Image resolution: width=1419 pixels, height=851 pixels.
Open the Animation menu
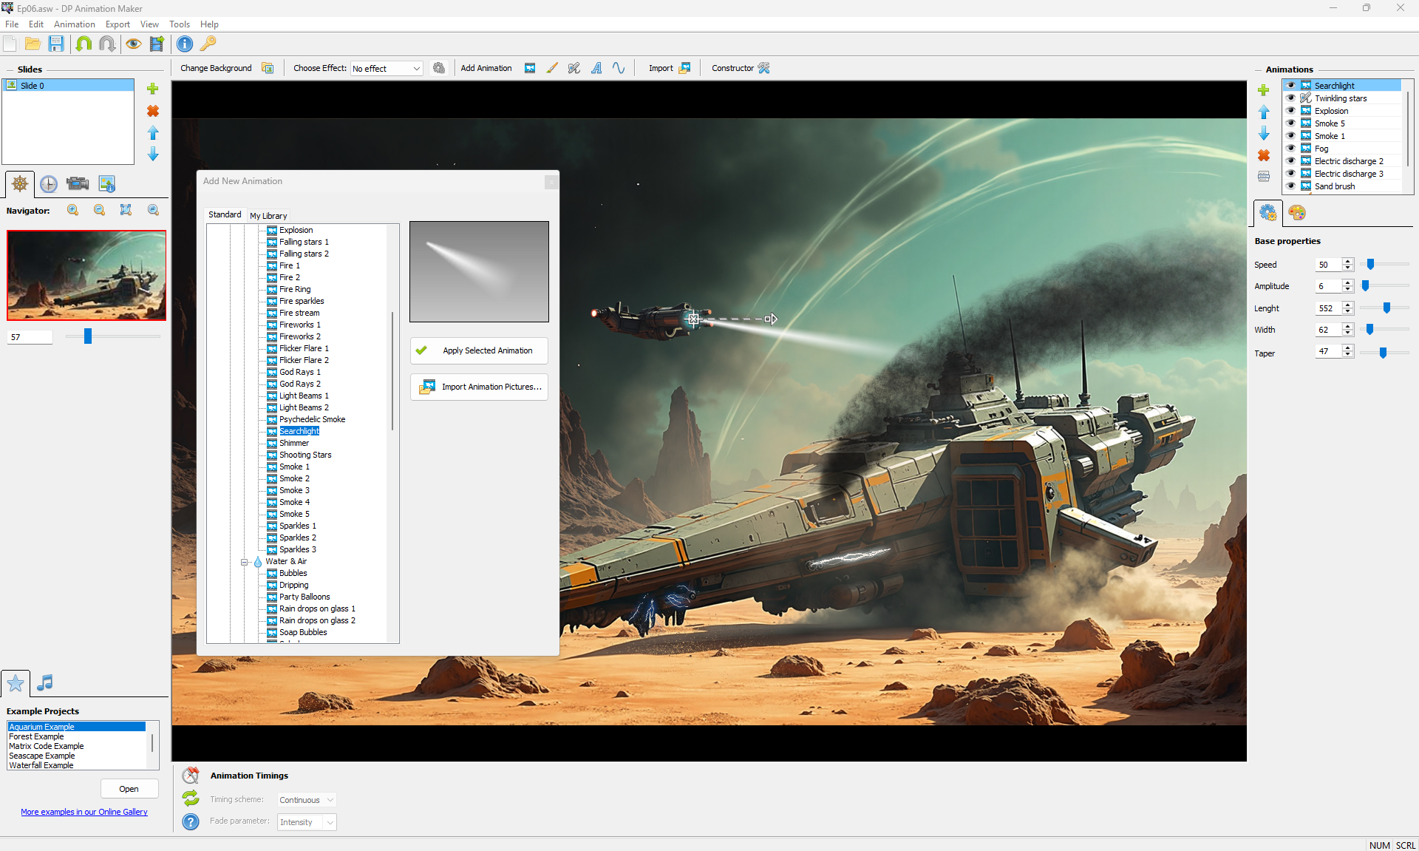pos(74,24)
